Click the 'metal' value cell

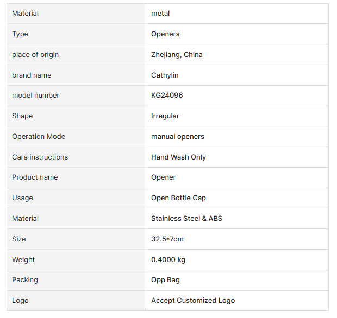pos(161,14)
